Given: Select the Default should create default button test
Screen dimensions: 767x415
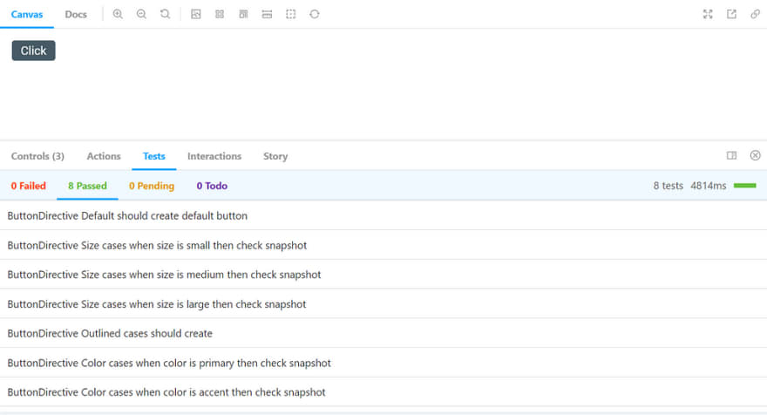Looking at the screenshot, I should tap(383, 216).
